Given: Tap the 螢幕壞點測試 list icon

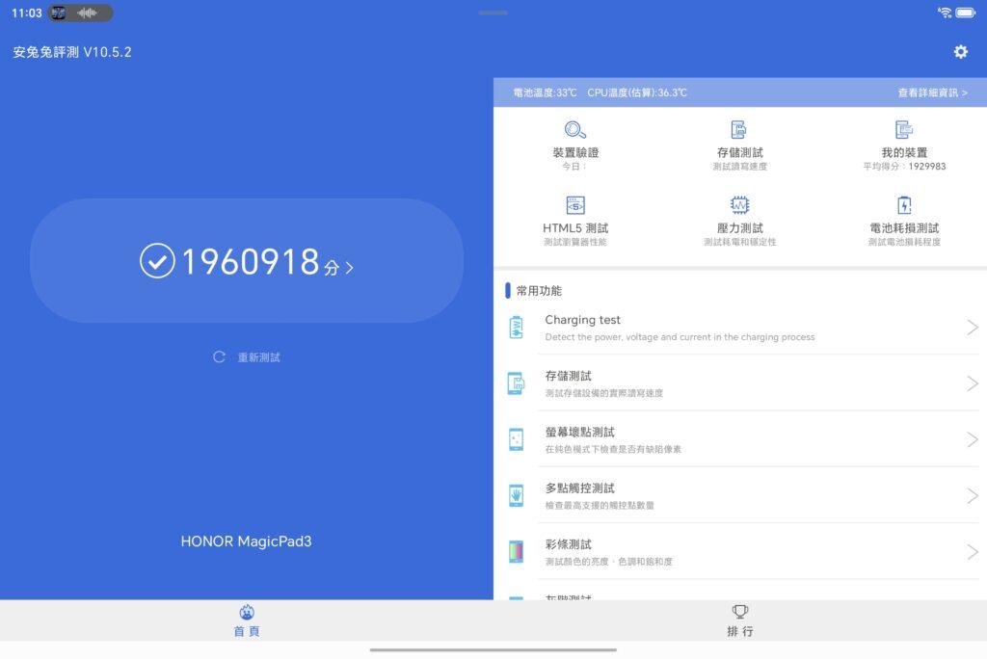Looking at the screenshot, I should click(517, 439).
